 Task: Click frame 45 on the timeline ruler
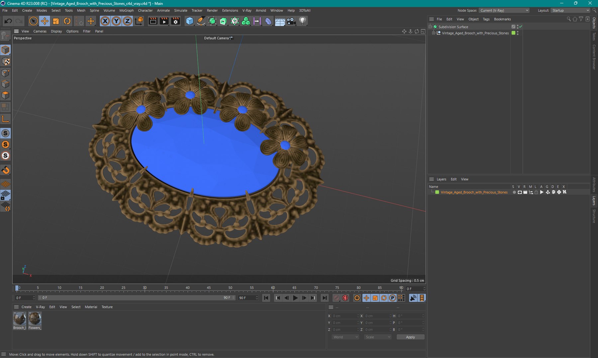pos(209,288)
